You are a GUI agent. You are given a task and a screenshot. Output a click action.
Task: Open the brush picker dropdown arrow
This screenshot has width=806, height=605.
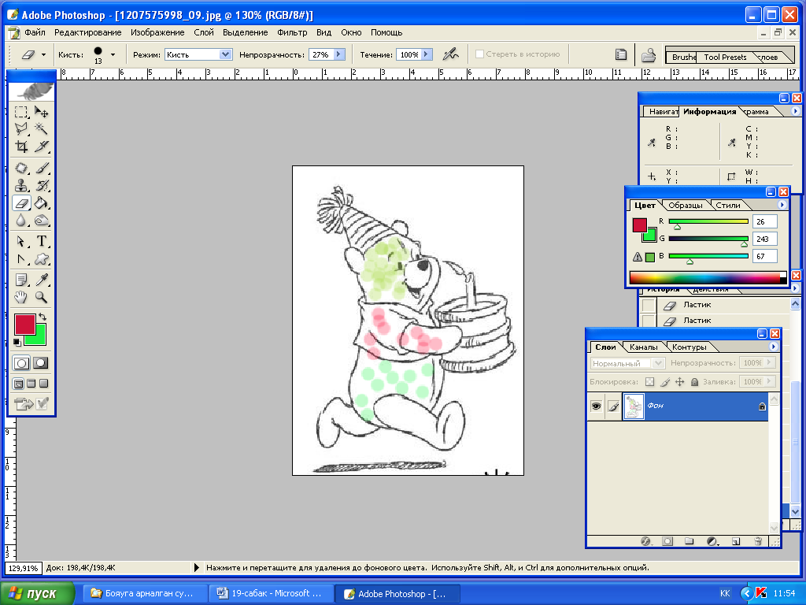(x=113, y=54)
